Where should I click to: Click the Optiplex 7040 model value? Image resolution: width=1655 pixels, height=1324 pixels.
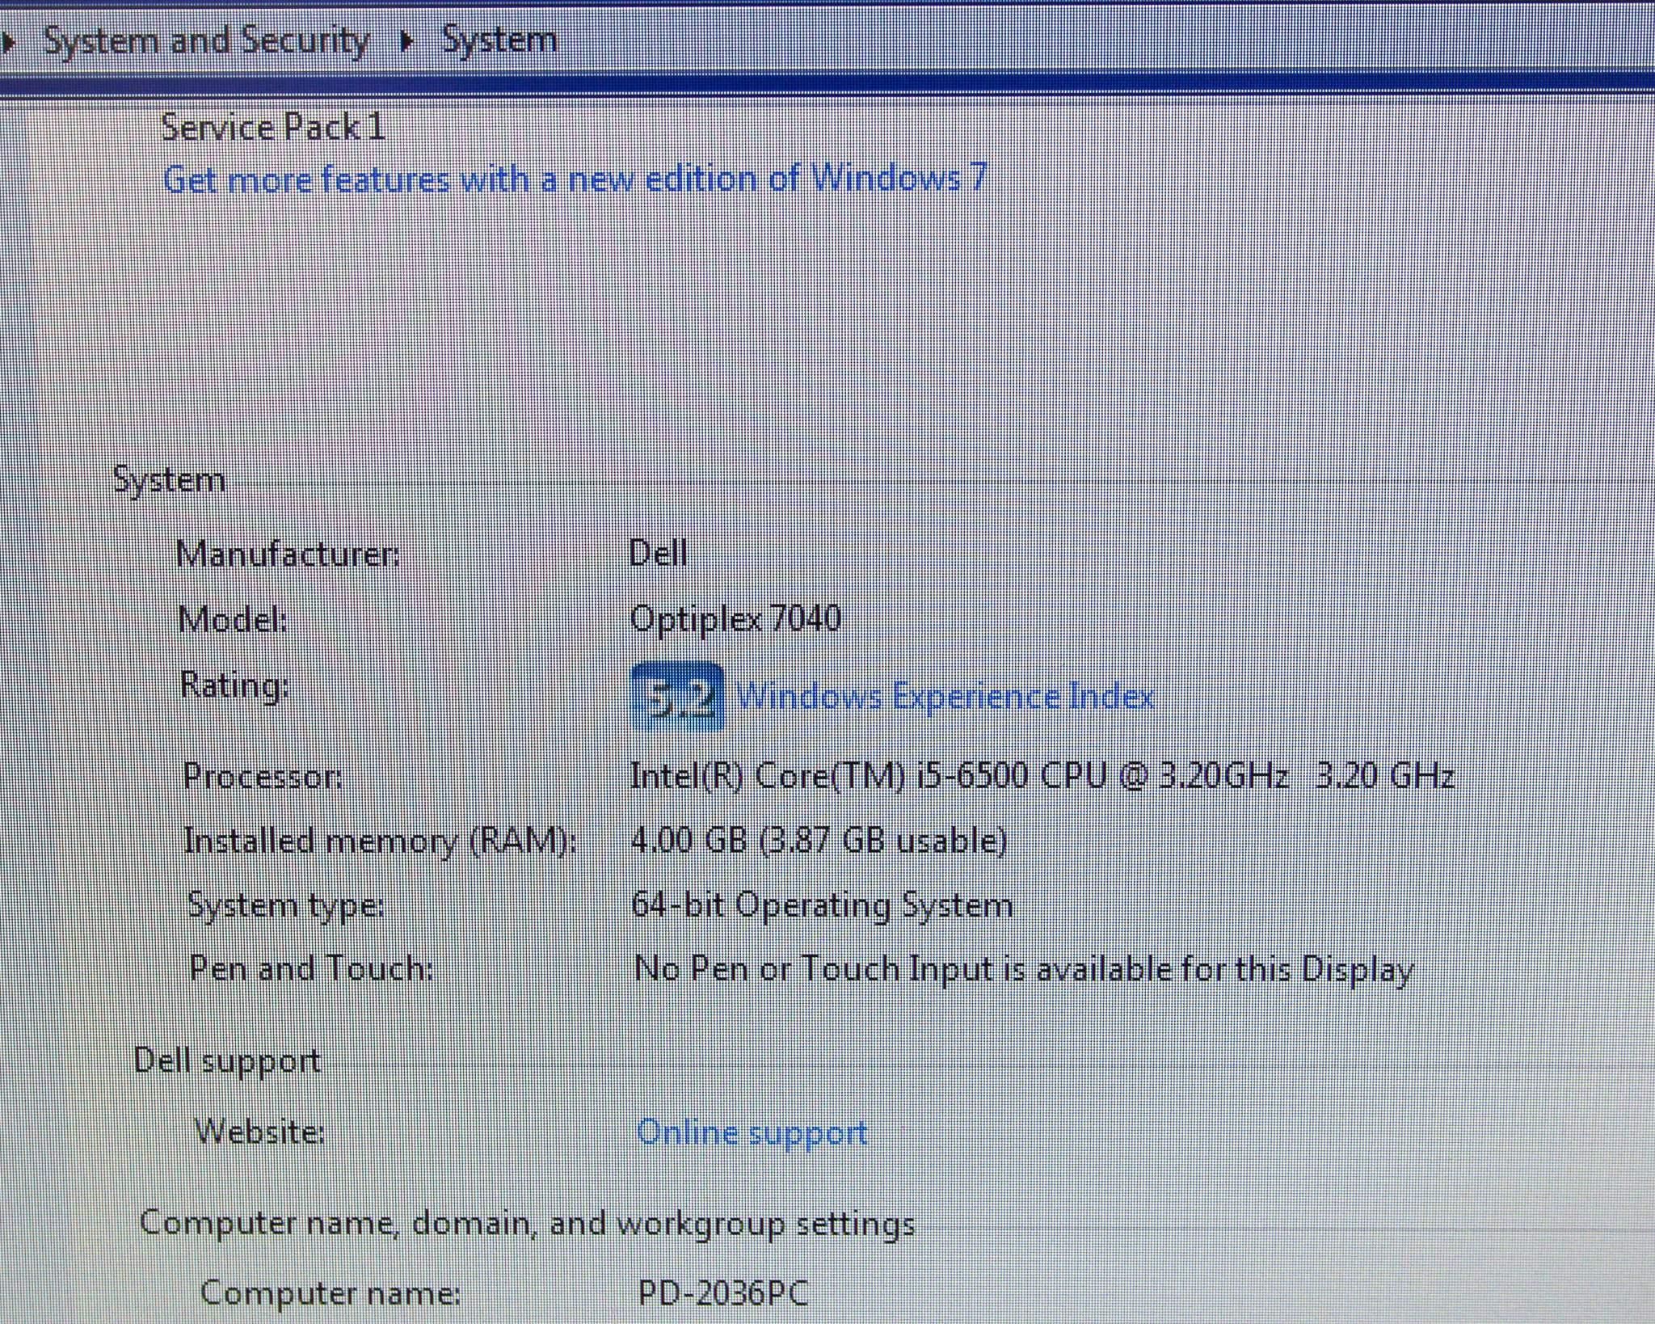click(735, 619)
